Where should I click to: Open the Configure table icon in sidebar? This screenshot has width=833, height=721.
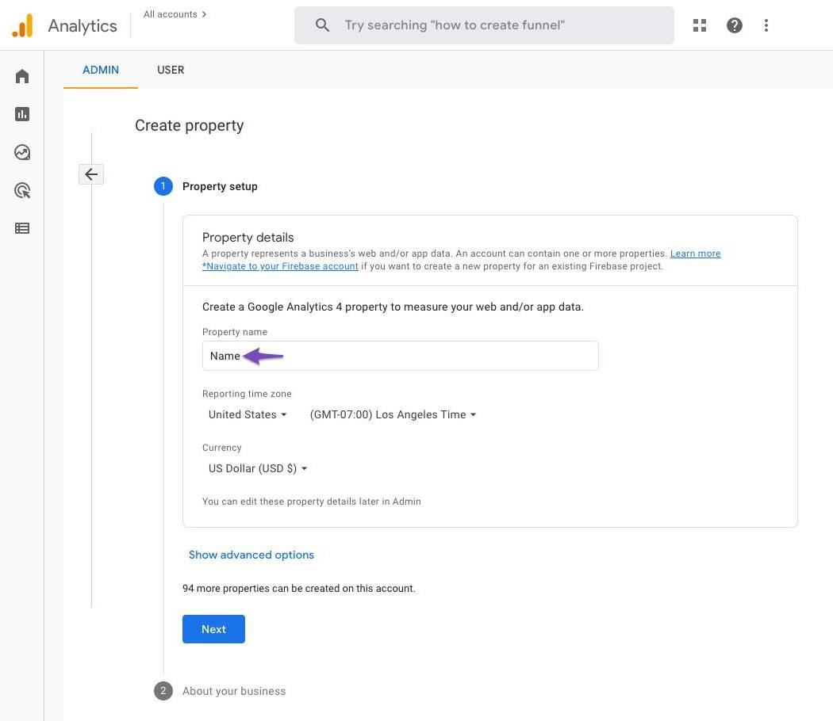pyautogui.click(x=22, y=228)
